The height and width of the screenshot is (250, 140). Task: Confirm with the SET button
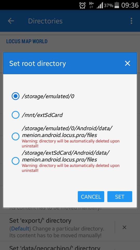click(x=120, y=197)
